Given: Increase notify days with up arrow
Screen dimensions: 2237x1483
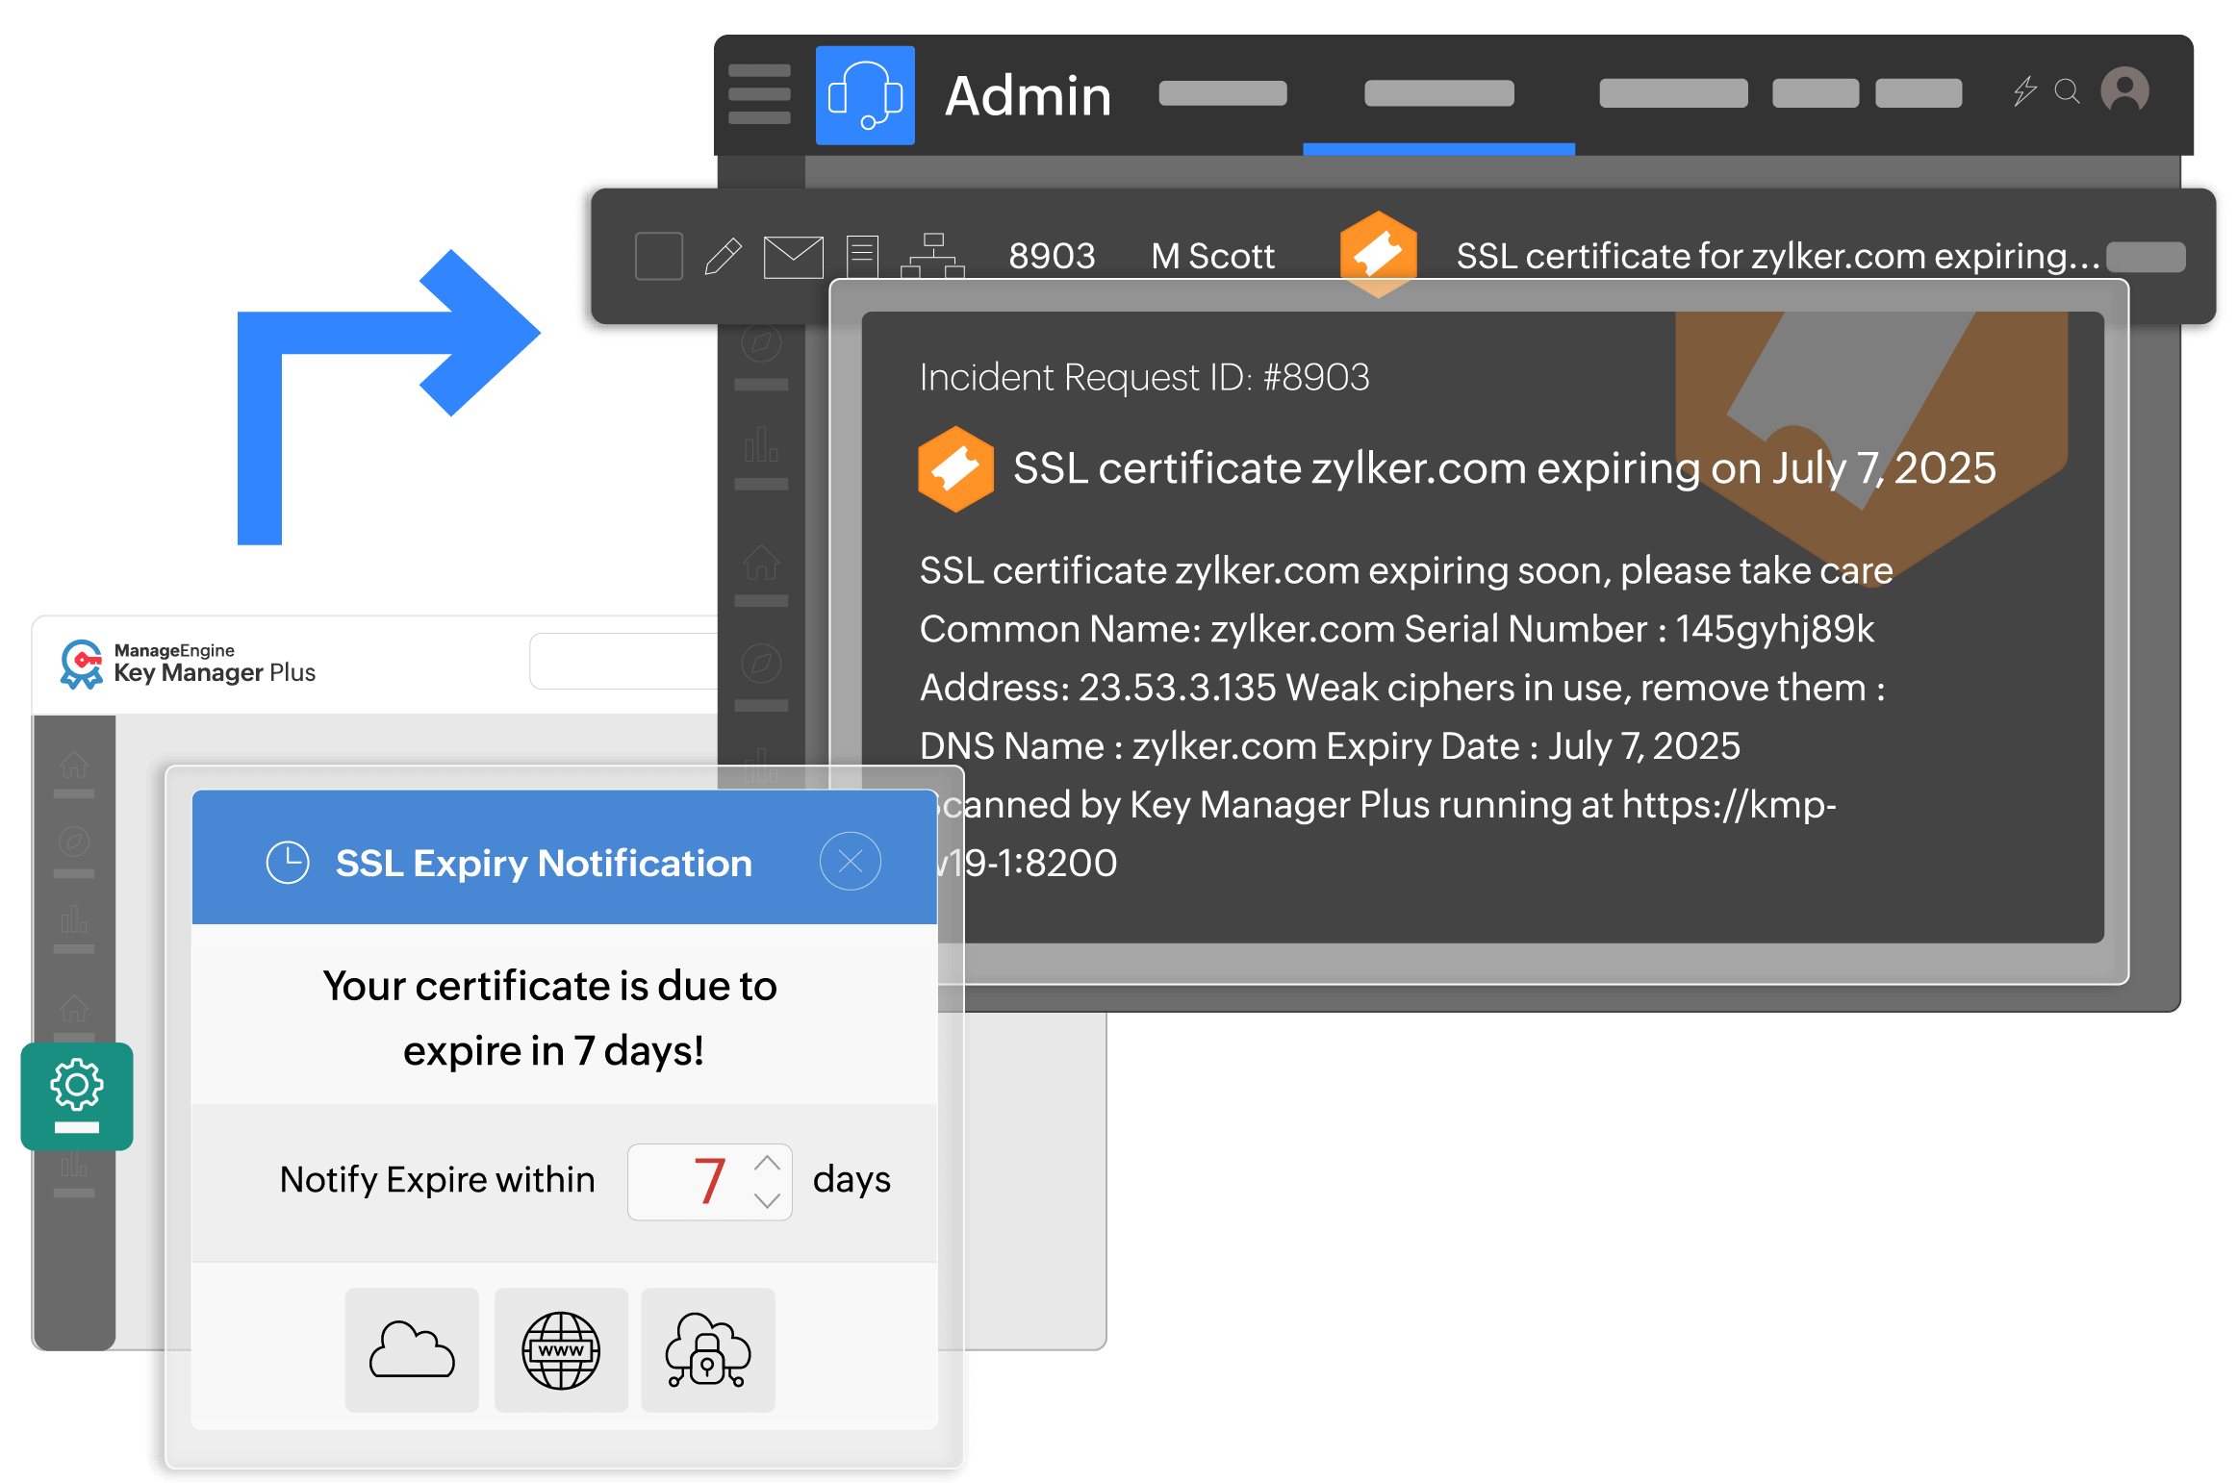Looking at the screenshot, I should [x=767, y=1163].
